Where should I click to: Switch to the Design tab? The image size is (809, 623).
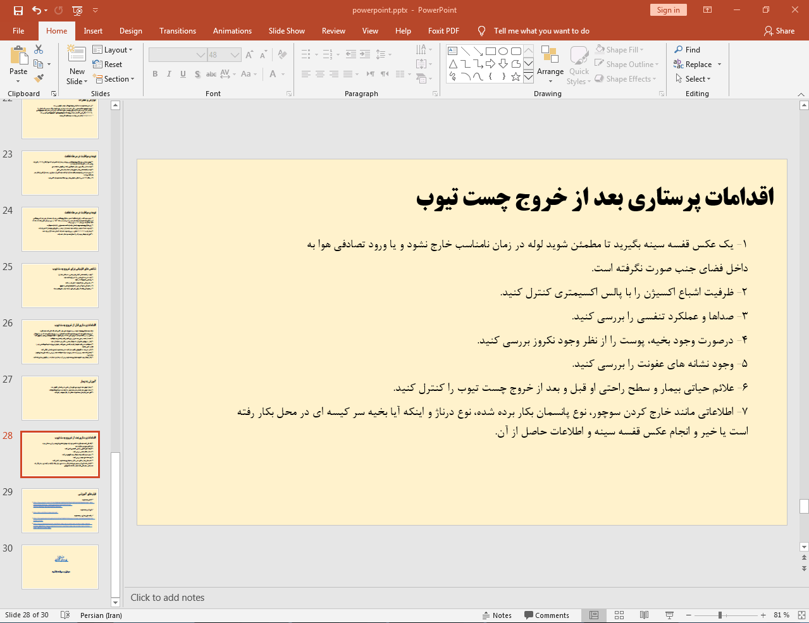click(x=131, y=31)
